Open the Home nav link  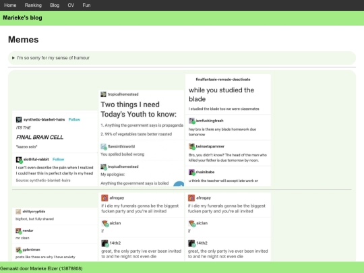[10, 5]
